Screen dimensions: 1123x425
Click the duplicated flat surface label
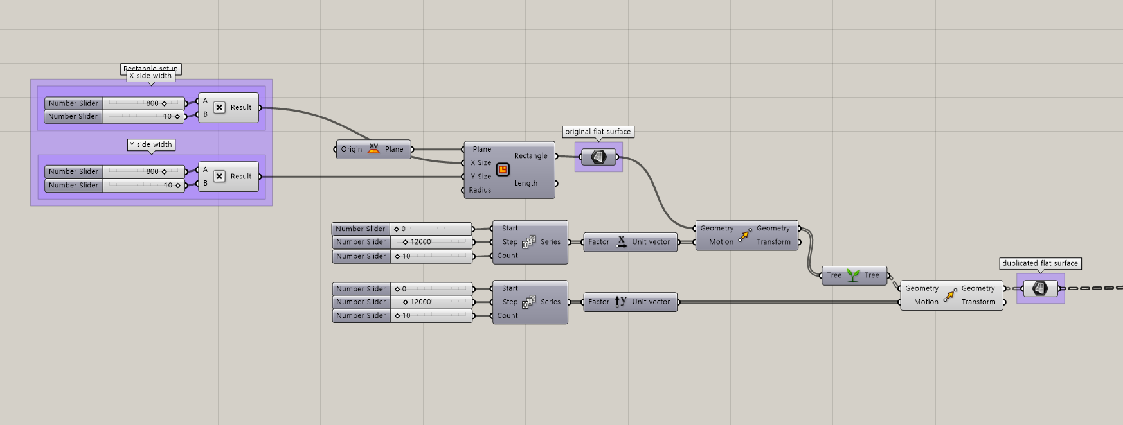[x=1040, y=263]
